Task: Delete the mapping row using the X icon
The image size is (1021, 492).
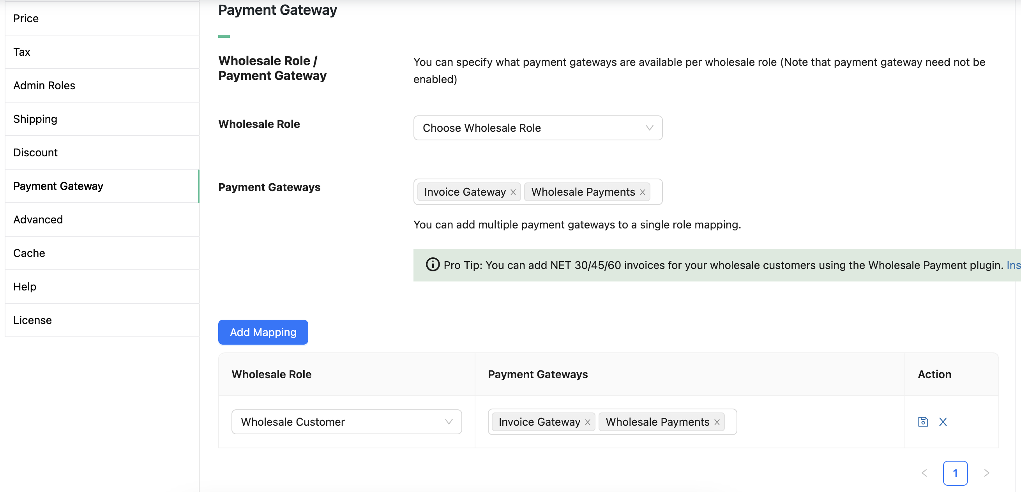Action: (943, 421)
